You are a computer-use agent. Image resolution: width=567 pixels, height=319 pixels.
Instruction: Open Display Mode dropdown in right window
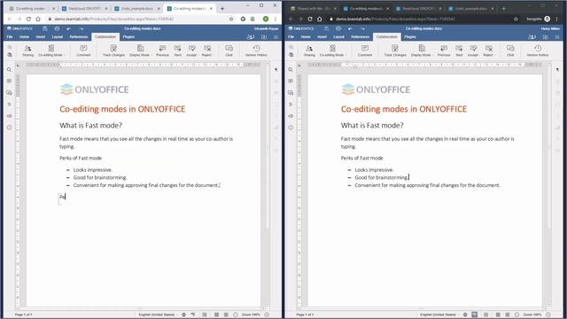click(422, 51)
